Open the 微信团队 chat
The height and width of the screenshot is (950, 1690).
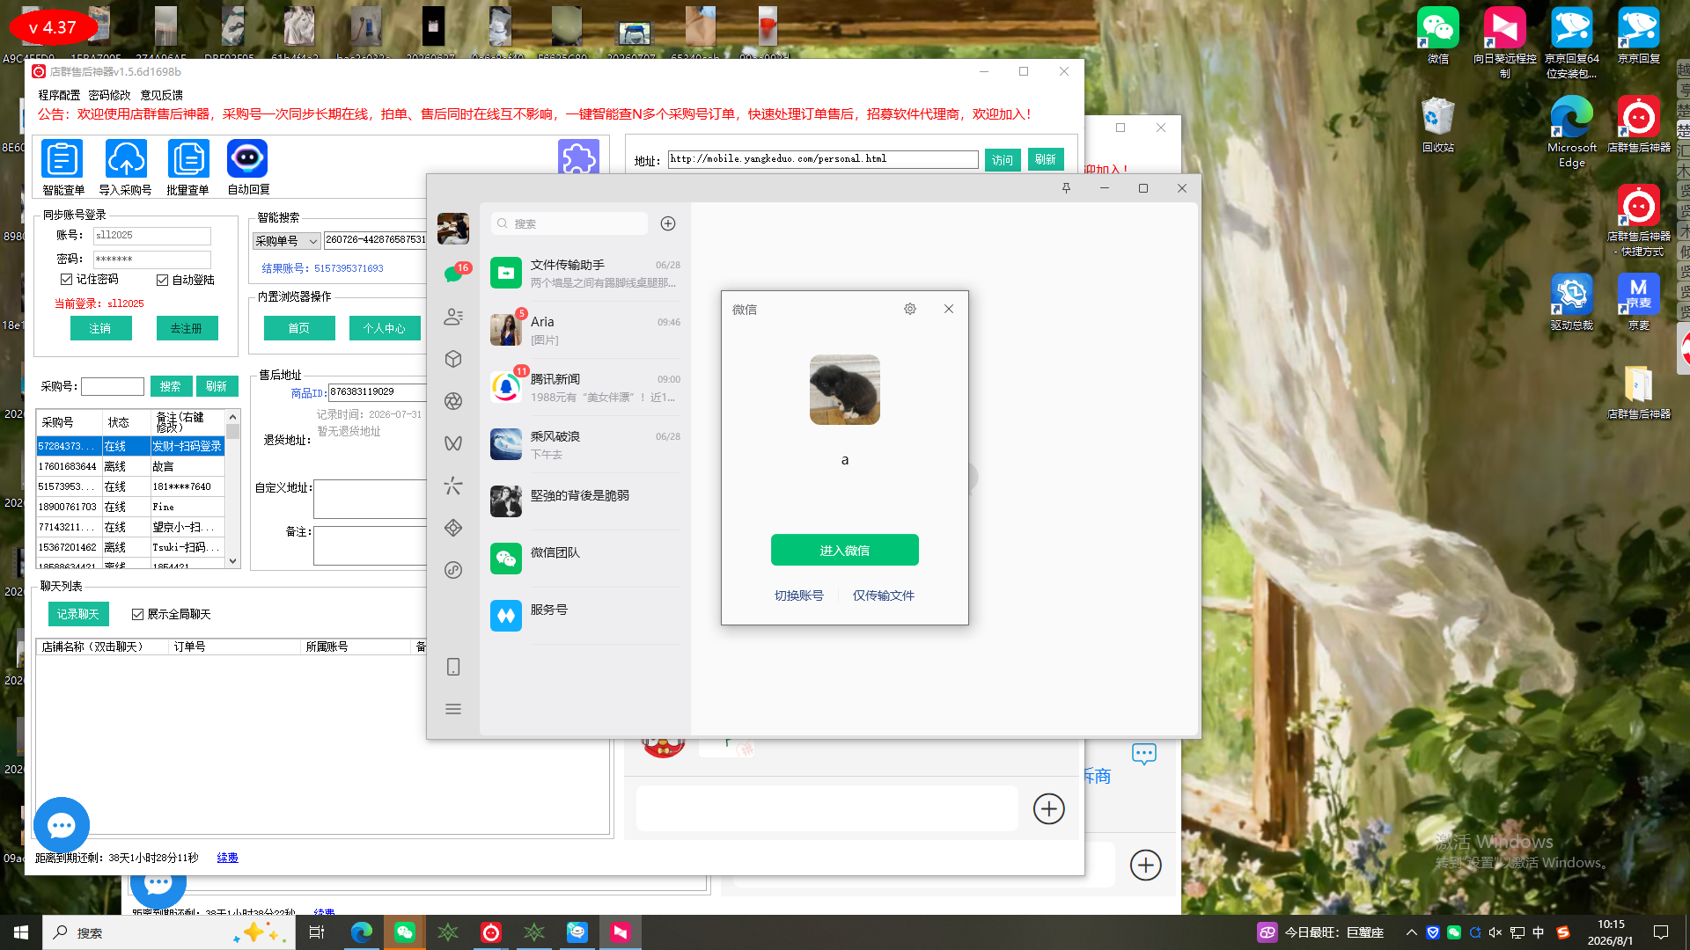(585, 559)
